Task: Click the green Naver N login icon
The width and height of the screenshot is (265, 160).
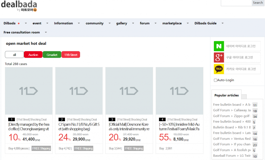Action: pyautogui.click(x=219, y=46)
